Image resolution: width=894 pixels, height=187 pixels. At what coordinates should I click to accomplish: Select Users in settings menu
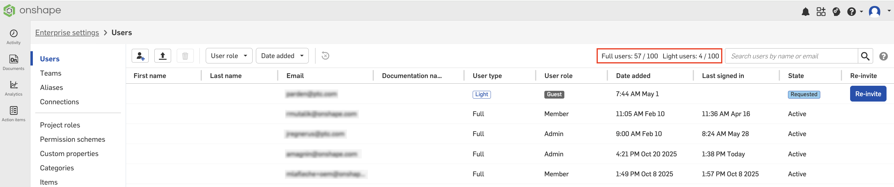[50, 59]
